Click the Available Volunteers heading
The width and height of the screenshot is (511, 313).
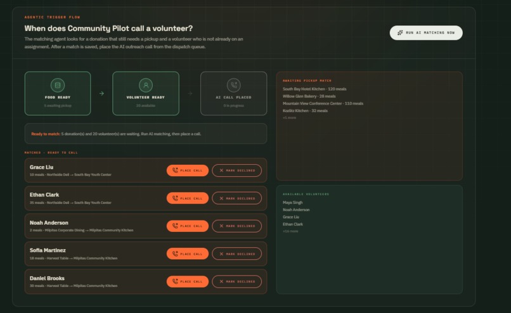[306, 194]
